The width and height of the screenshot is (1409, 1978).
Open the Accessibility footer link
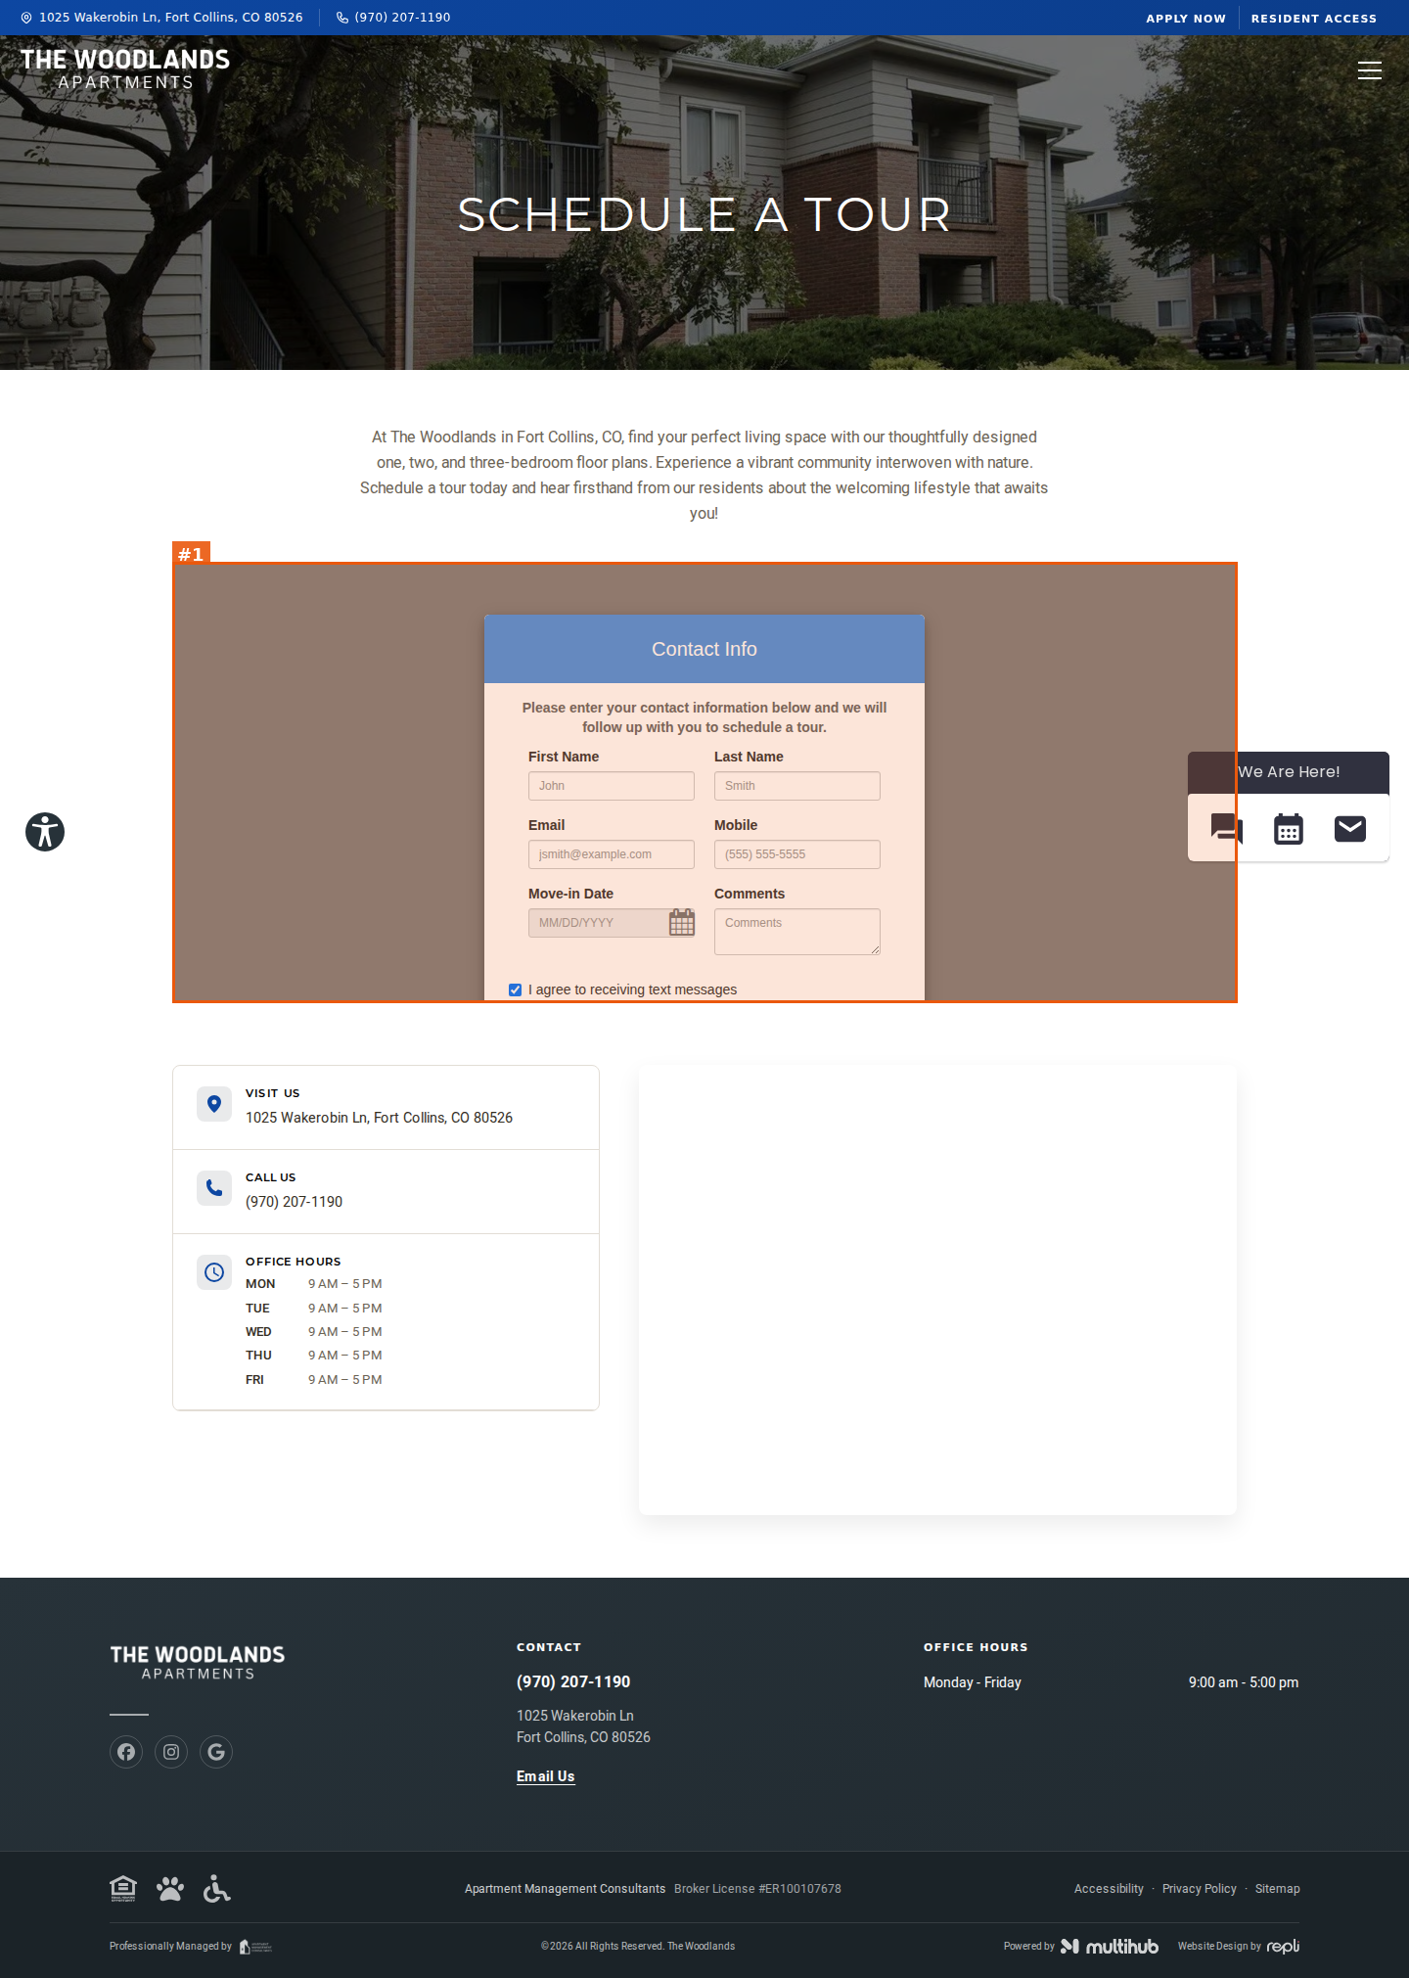(x=1109, y=1889)
